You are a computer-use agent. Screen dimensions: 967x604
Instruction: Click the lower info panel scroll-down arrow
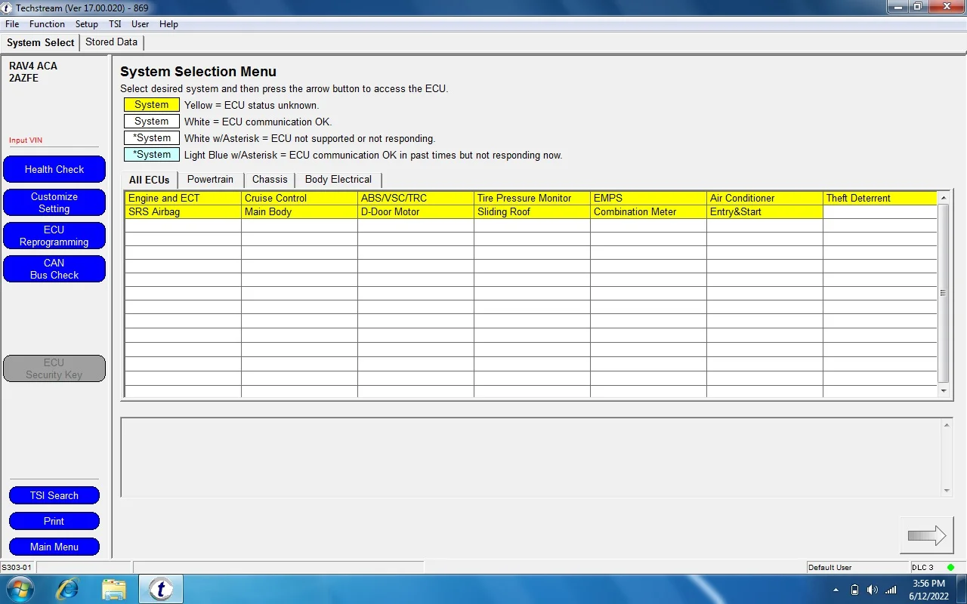947,491
